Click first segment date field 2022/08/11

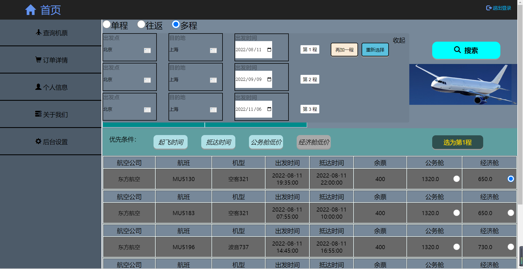pos(254,50)
